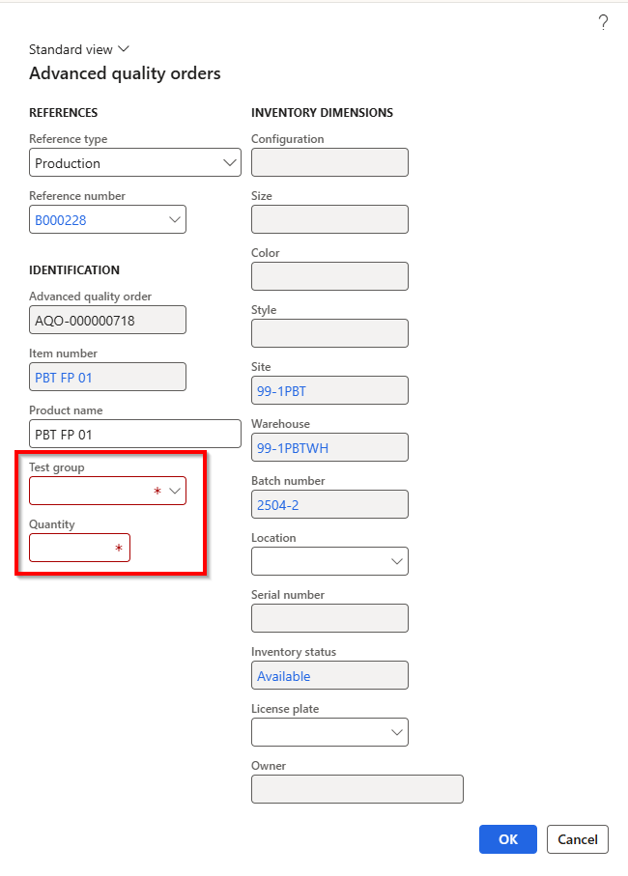
Task: Open the Reference number dropdown
Action: click(x=175, y=220)
